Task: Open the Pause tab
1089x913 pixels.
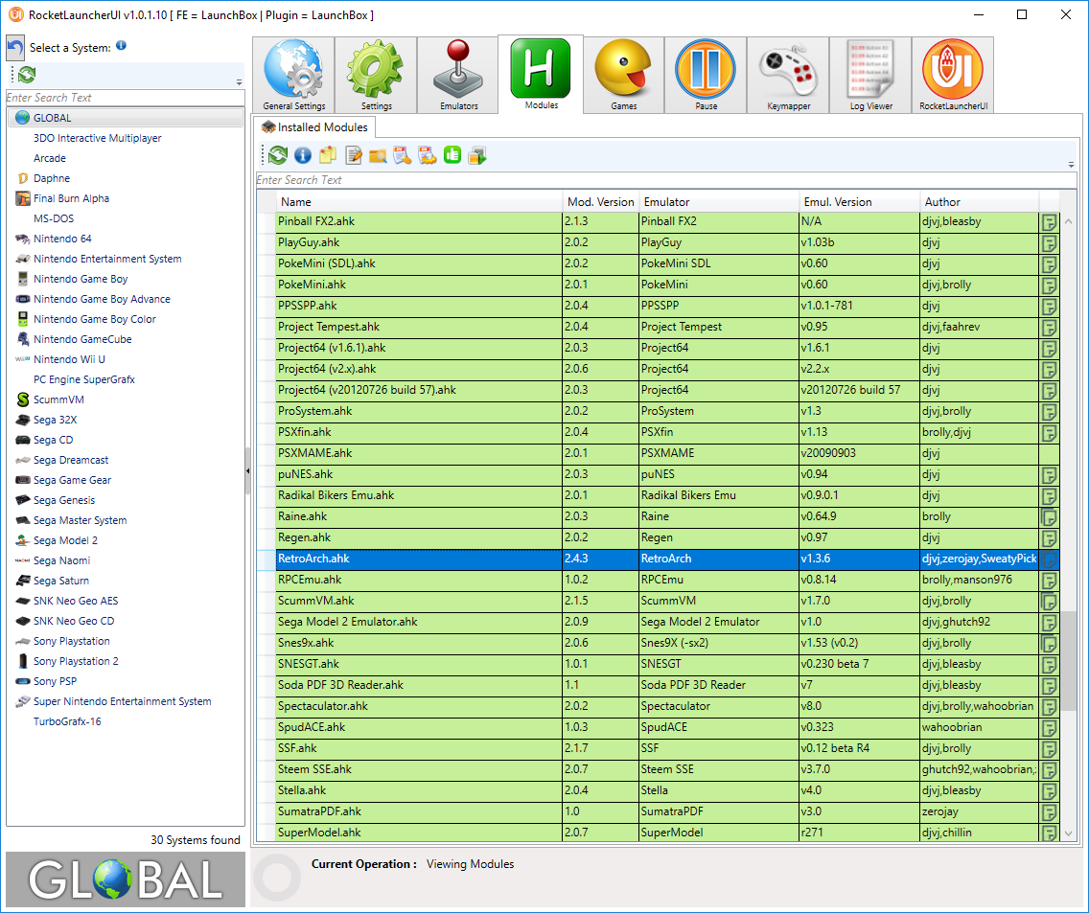Action: tap(706, 75)
